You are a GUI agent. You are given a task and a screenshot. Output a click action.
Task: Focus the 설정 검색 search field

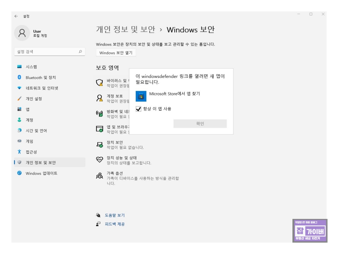point(50,51)
